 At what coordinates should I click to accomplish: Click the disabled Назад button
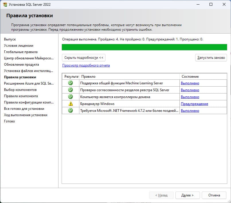(x=161, y=195)
